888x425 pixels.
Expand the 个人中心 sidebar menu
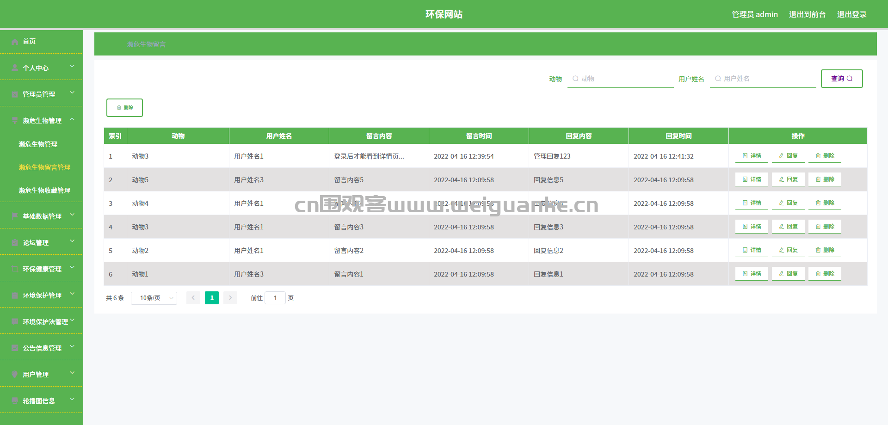point(42,68)
